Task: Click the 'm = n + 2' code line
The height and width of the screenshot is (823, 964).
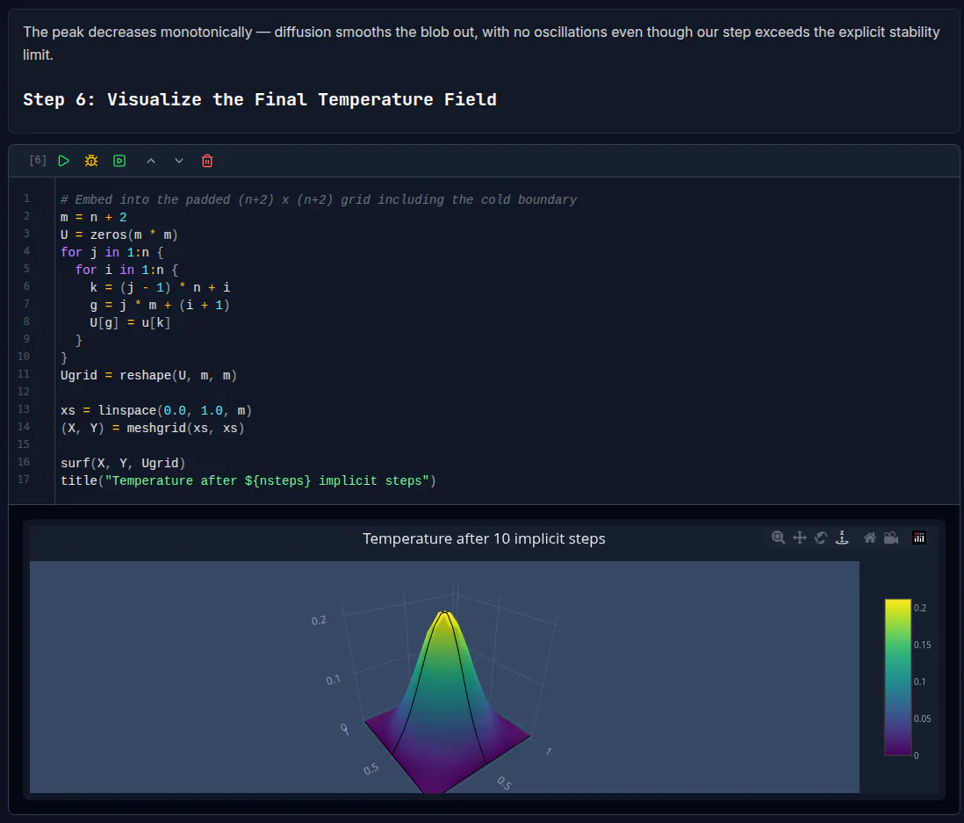Action: 93,217
